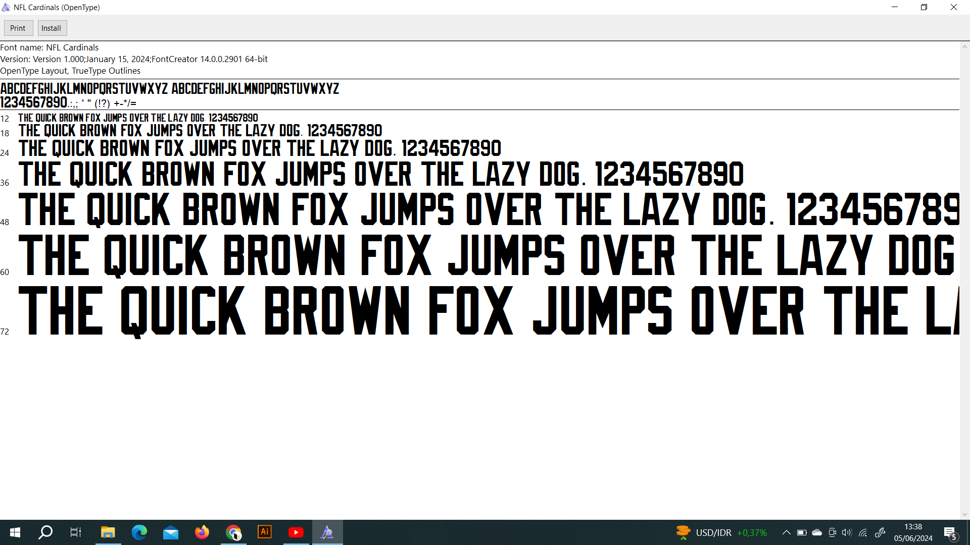Open the Mail app on the taskbar

point(171,532)
